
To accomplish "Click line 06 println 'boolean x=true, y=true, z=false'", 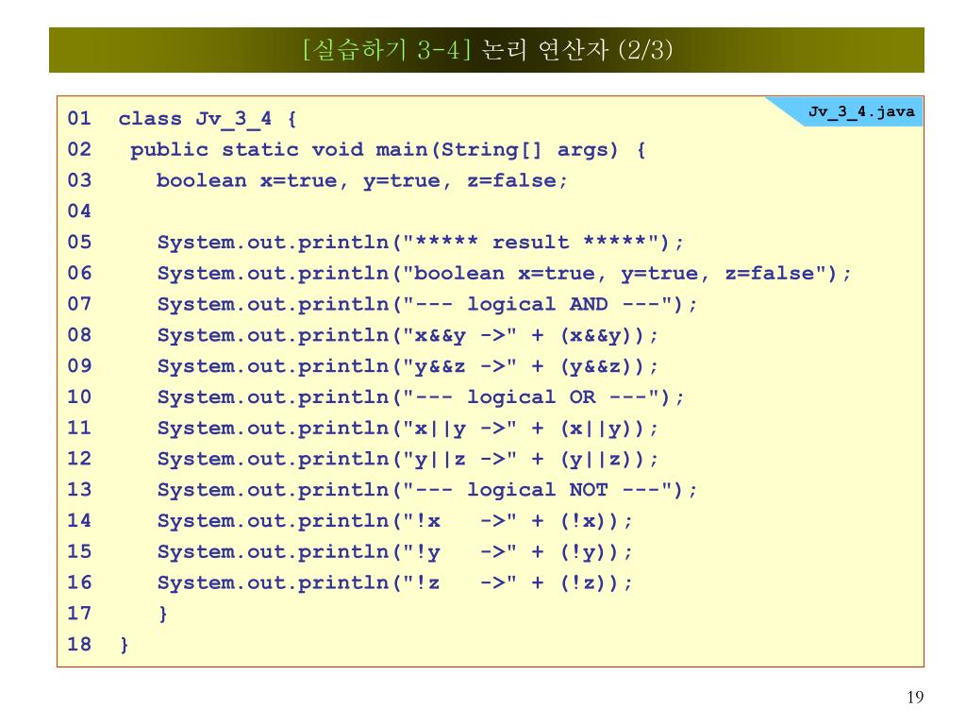I will [504, 273].
